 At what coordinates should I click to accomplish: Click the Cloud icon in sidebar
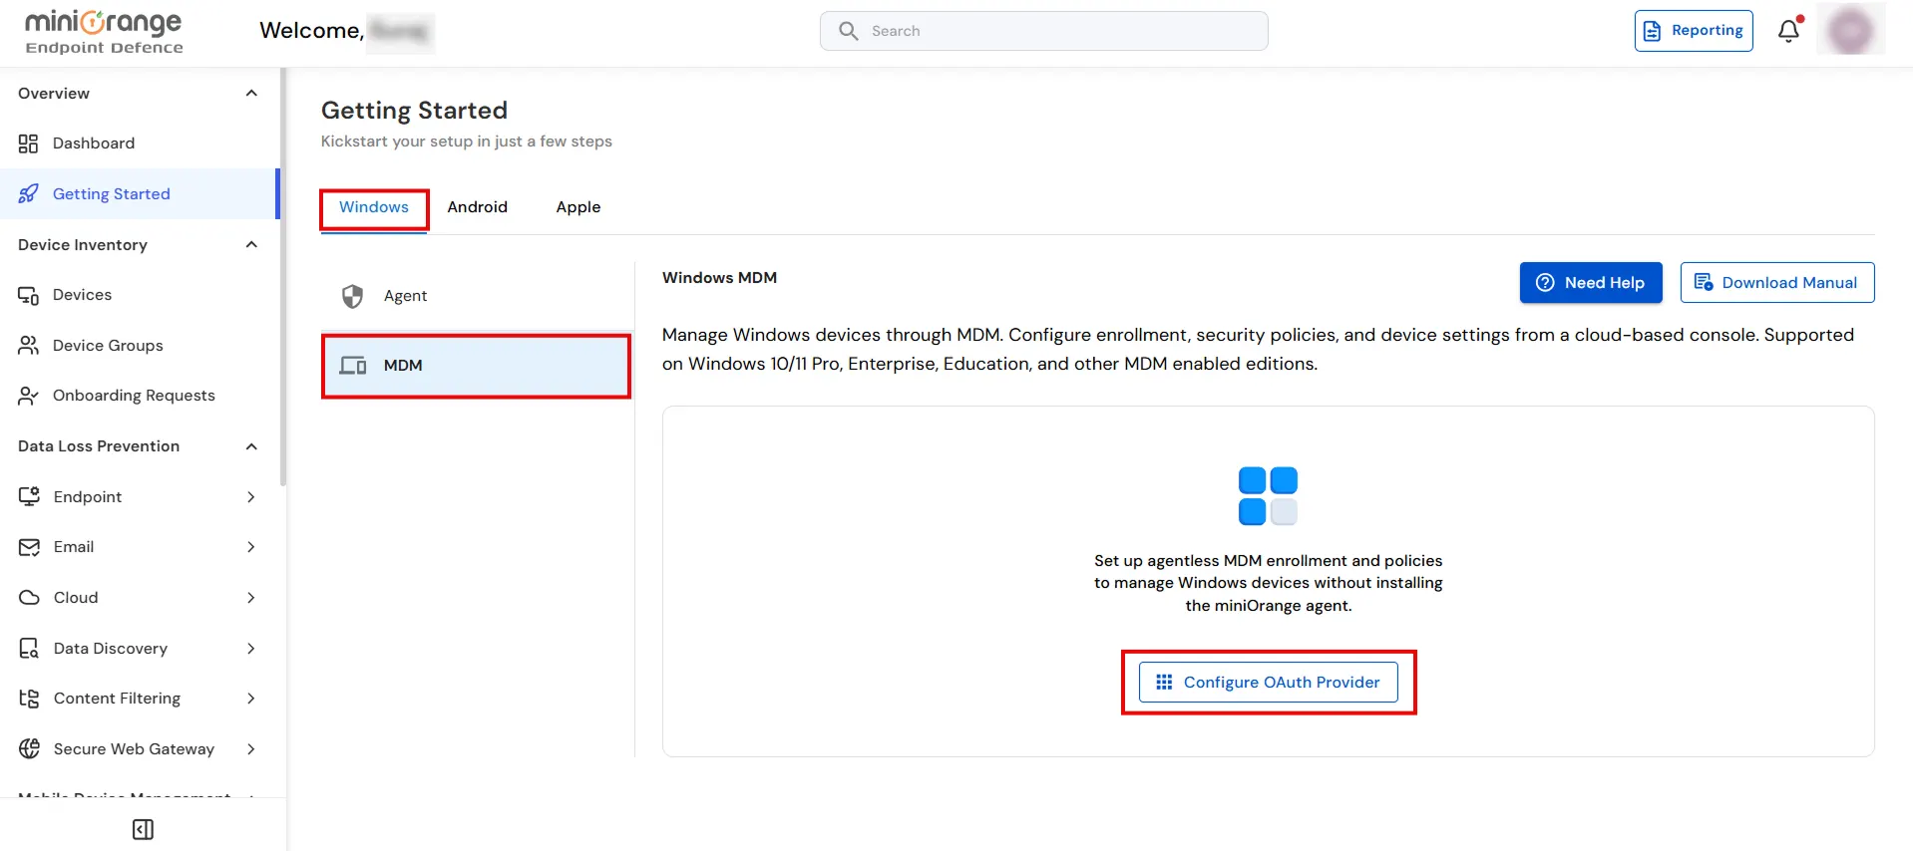(x=29, y=598)
